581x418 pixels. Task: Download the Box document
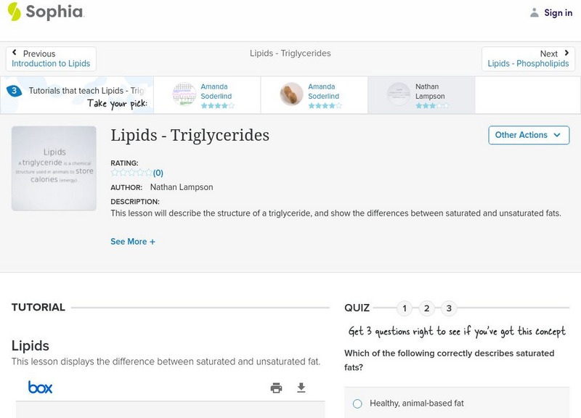[301, 388]
